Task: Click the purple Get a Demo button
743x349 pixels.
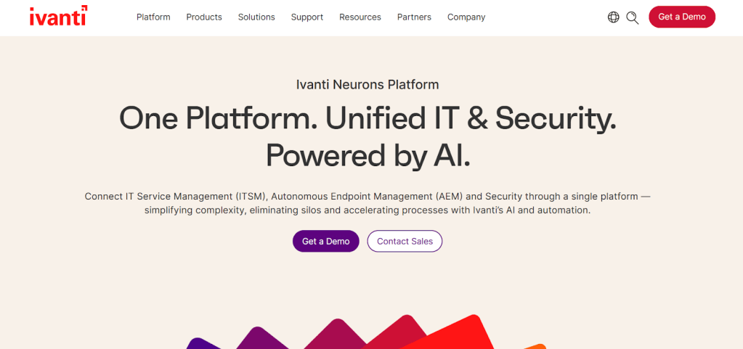Action: pyautogui.click(x=326, y=242)
